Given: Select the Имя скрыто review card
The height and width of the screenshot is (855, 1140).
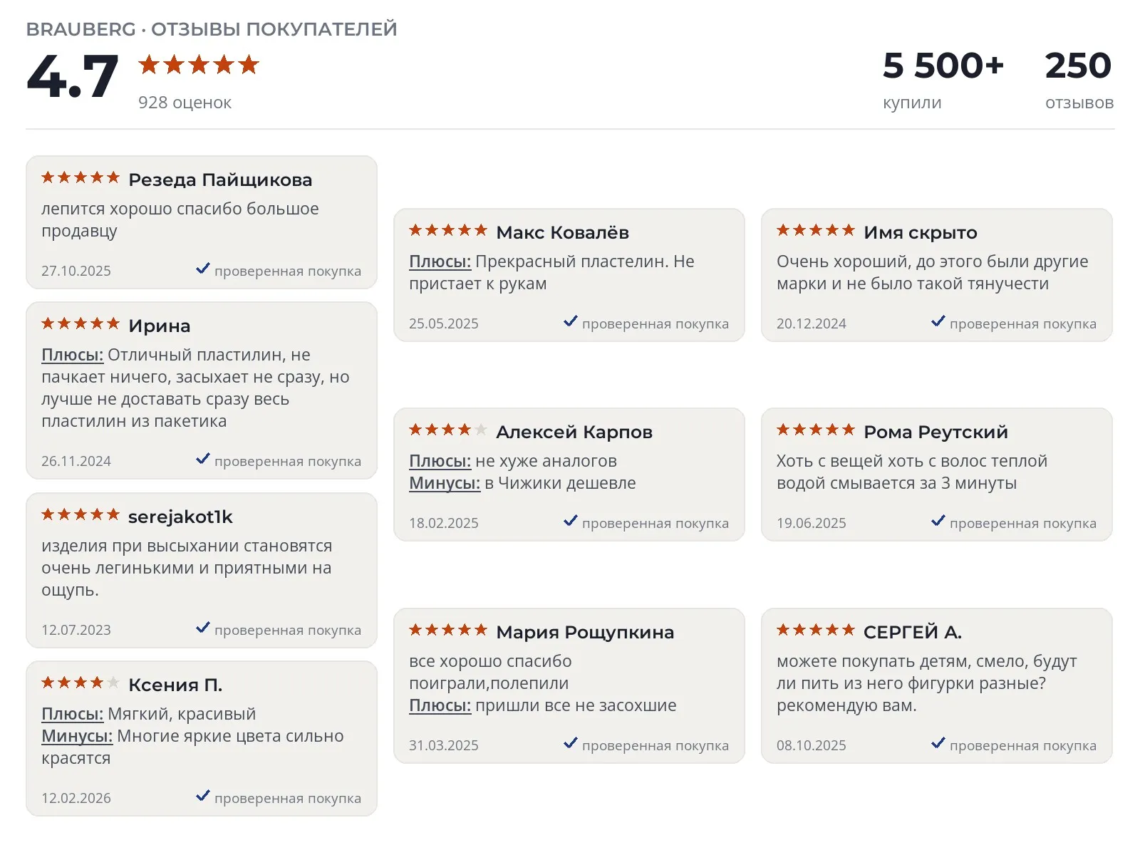Looking at the screenshot, I should click(x=937, y=275).
